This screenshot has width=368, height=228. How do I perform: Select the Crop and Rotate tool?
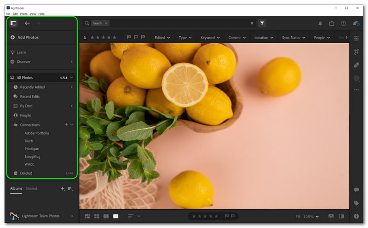pyautogui.click(x=356, y=52)
